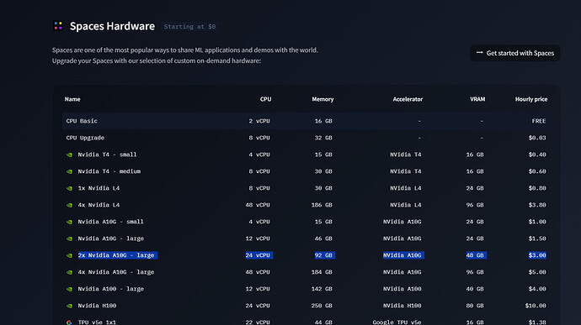Click the Nvidia logo beside Nvidia T4 - medium
Screen dimensions: 581x325
[x=69, y=171]
